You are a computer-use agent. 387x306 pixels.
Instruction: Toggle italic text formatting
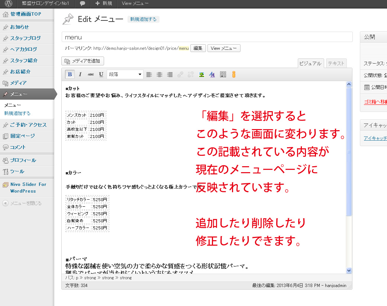[x=80, y=74]
